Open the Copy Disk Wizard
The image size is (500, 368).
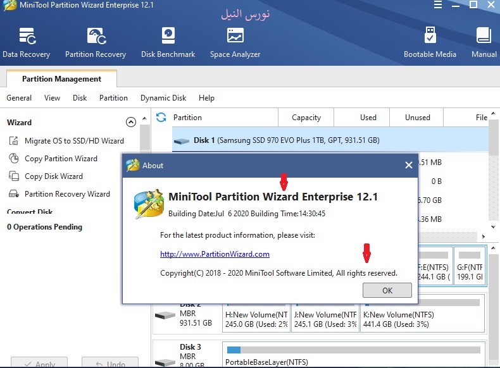53,176
